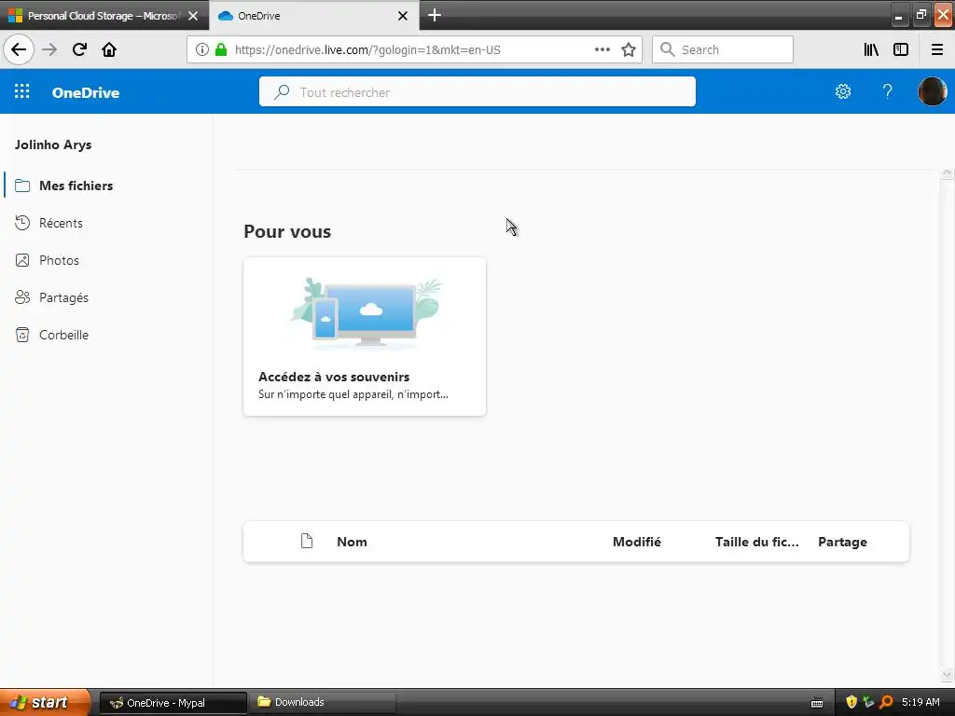Open Mes fichiers in sidebar

(76, 186)
